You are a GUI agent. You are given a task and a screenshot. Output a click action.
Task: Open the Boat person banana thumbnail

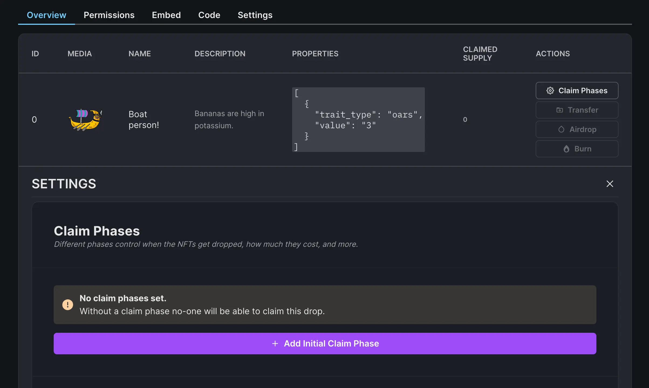pos(86,120)
